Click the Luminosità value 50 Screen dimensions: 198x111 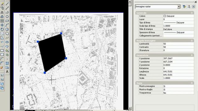pos(179,44)
